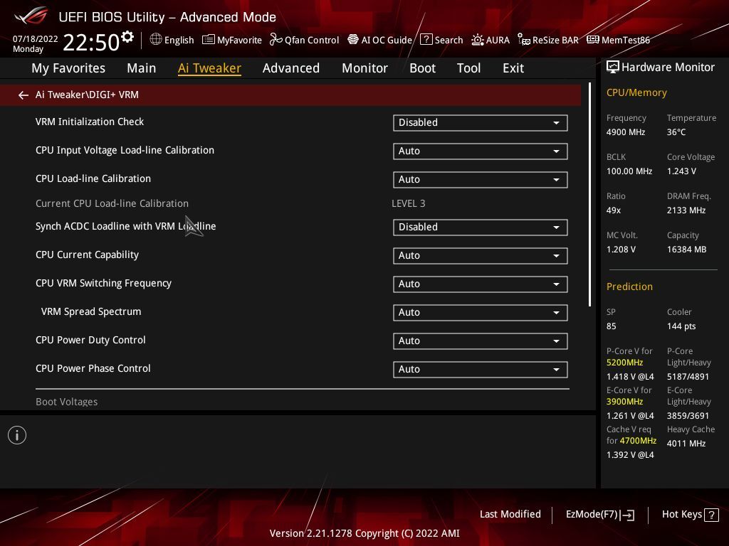
Task: Open Qfan Control fan icon
Action: point(276,40)
